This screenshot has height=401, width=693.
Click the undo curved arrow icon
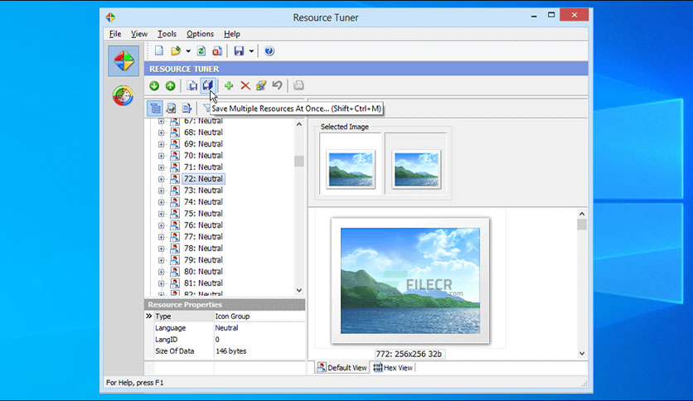coord(277,85)
